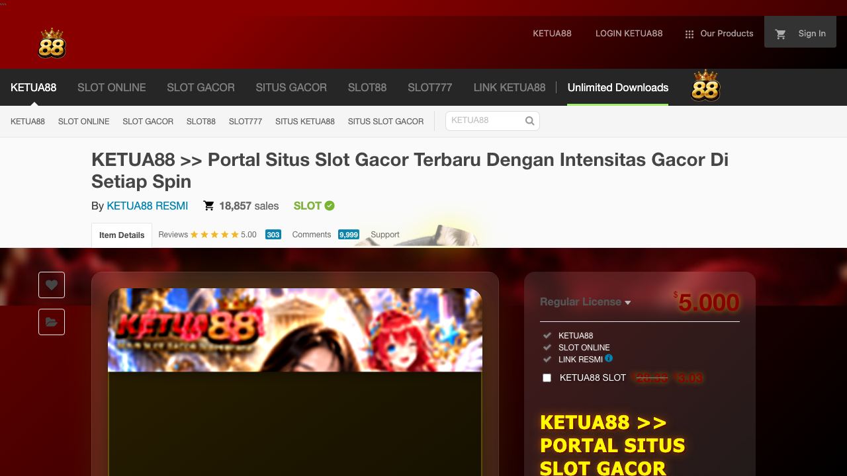Viewport: 847px width, 476px height.
Task: Click the search magnifier icon
Action: tap(529, 121)
